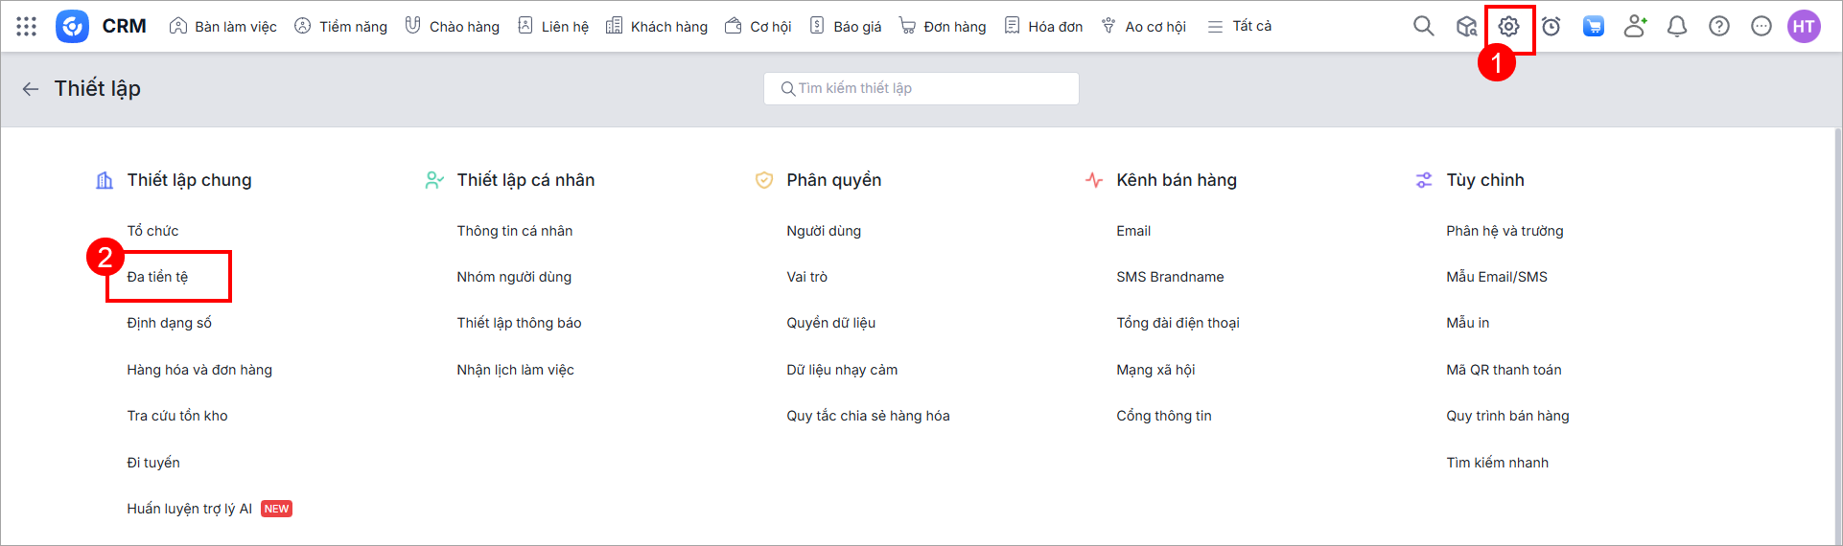Screen dimensions: 1843x546
Task: Open Người dùng under Phân quyền
Action: [824, 231]
